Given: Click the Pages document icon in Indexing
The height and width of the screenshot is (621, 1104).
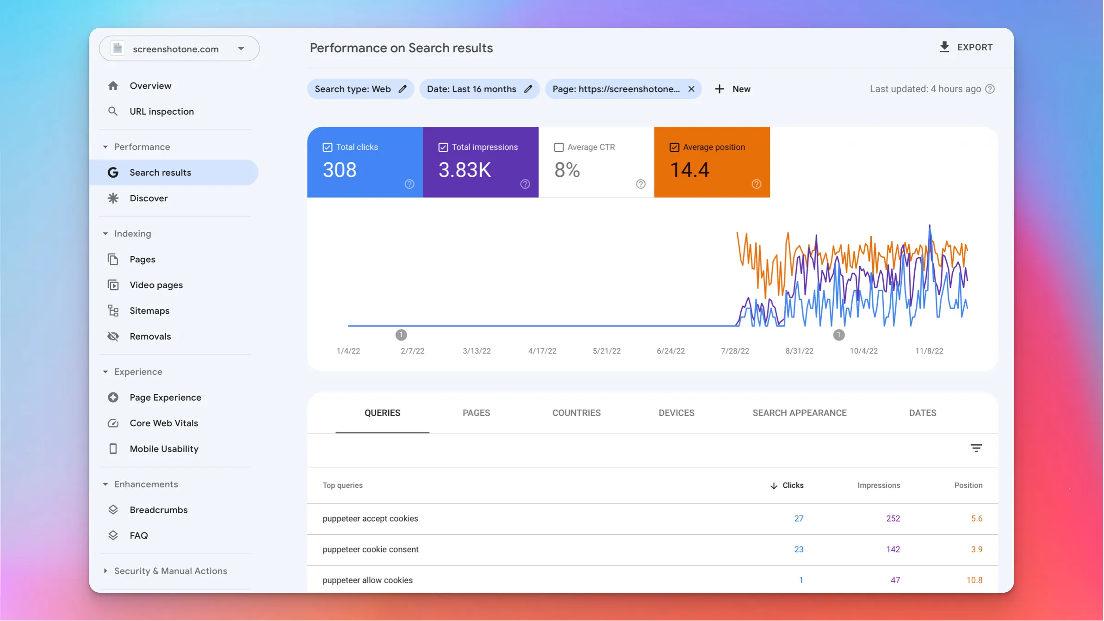Looking at the screenshot, I should click(113, 259).
